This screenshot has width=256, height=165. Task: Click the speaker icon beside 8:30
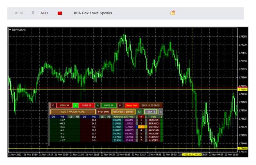pos(33,13)
